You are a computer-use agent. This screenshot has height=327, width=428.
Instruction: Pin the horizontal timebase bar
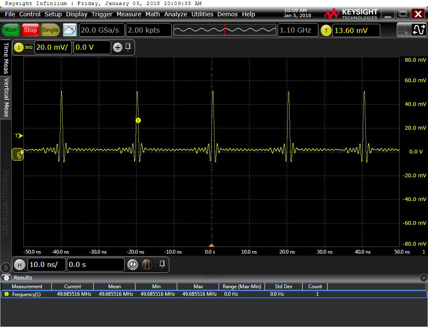pos(162,264)
